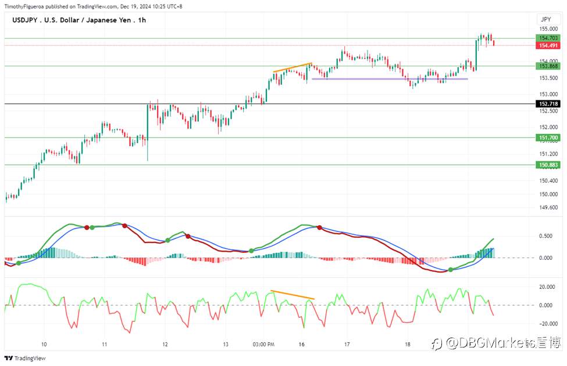The height and width of the screenshot is (366, 567).
Task: Click the 155.000 price scale value
Action: (x=548, y=29)
